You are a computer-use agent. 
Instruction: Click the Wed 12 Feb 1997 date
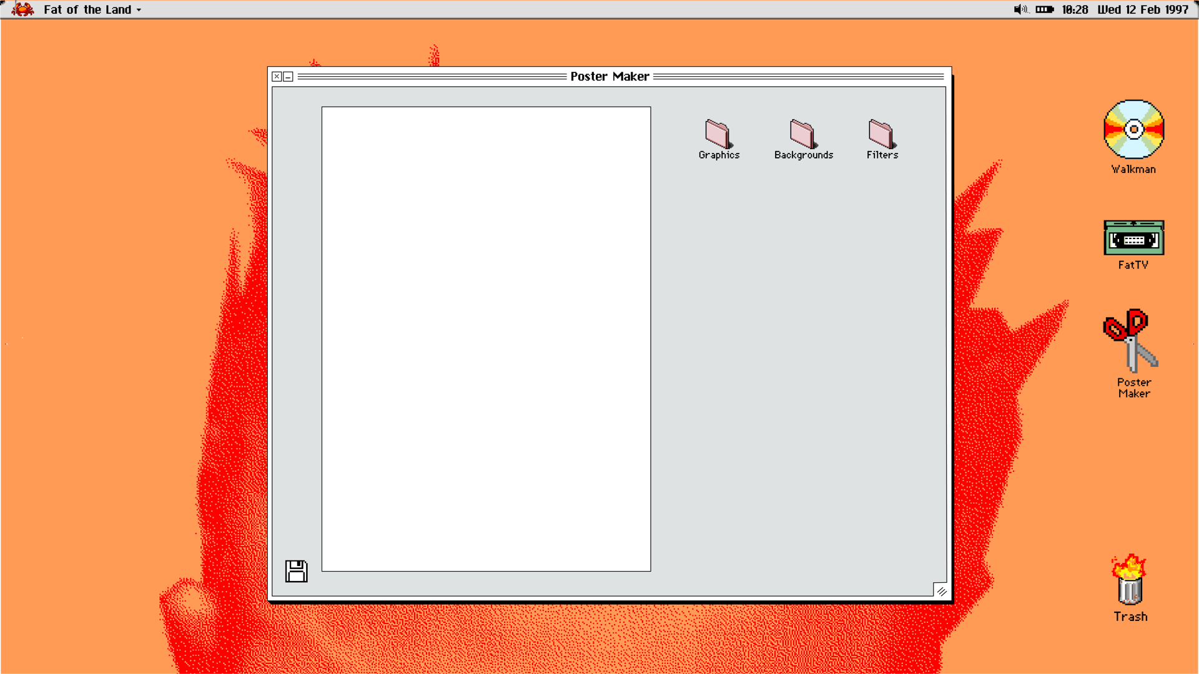(x=1143, y=9)
